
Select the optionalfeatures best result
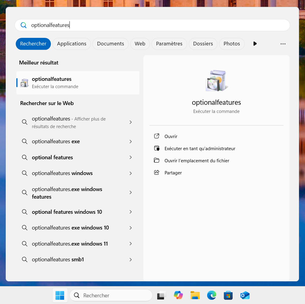(78, 83)
